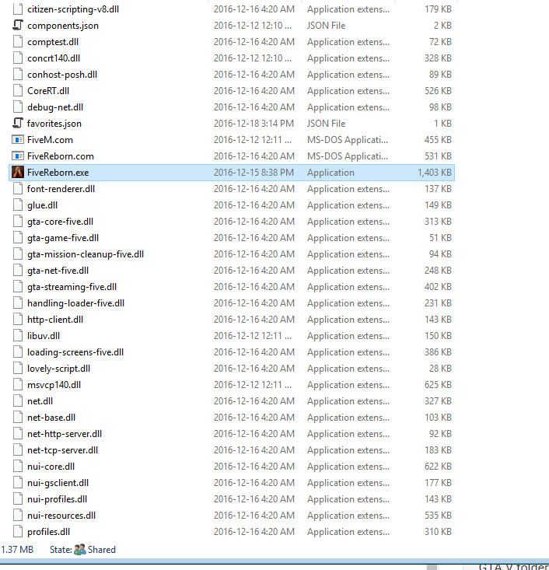549x570 pixels.
Task: Click the profiles.dll file icon
Action: [x=18, y=531]
